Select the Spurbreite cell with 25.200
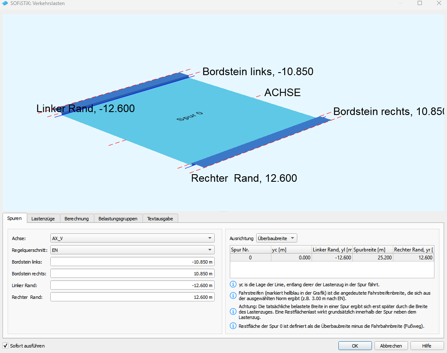Image resolution: width=447 pixels, height=353 pixels. click(372, 258)
